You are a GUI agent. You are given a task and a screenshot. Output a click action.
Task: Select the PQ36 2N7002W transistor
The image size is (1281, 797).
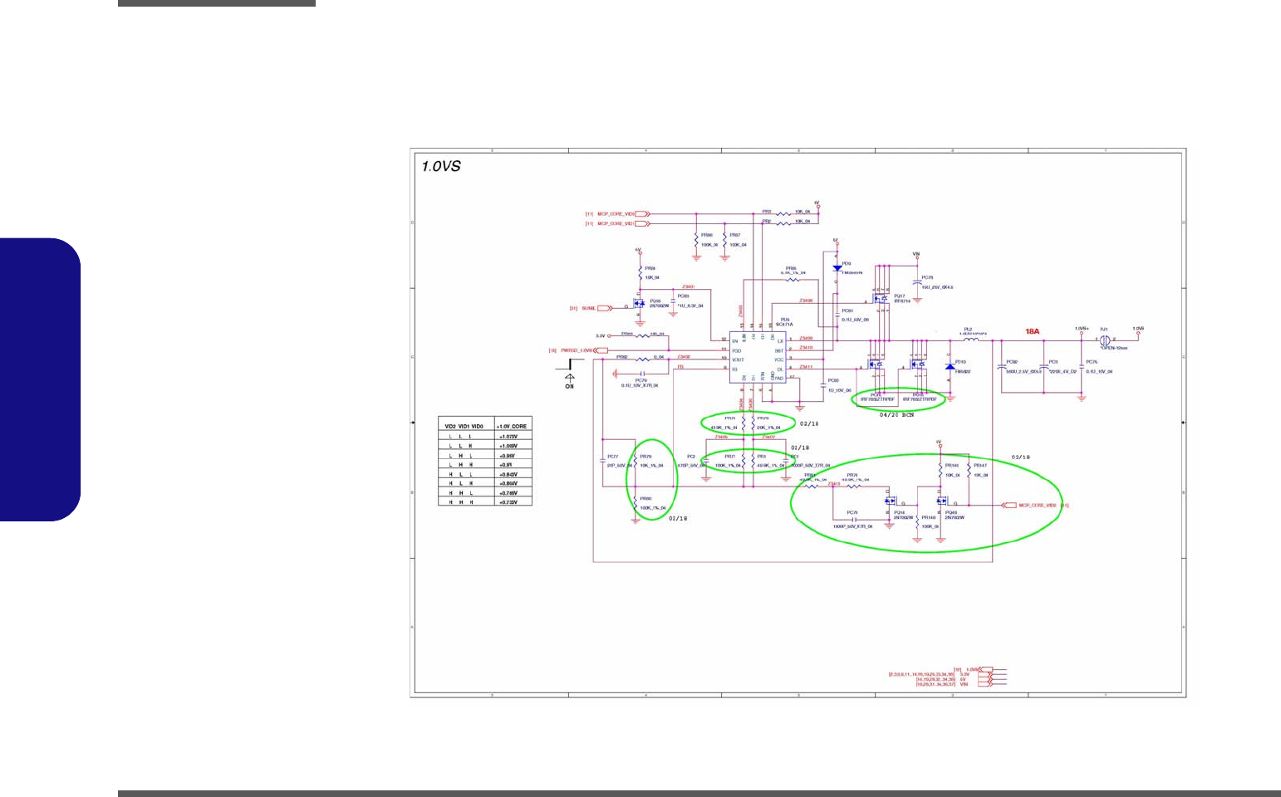point(638,304)
